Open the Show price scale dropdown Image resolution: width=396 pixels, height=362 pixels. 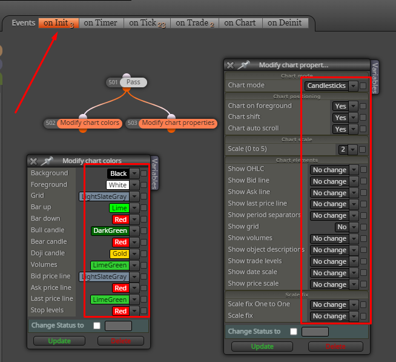(334, 284)
